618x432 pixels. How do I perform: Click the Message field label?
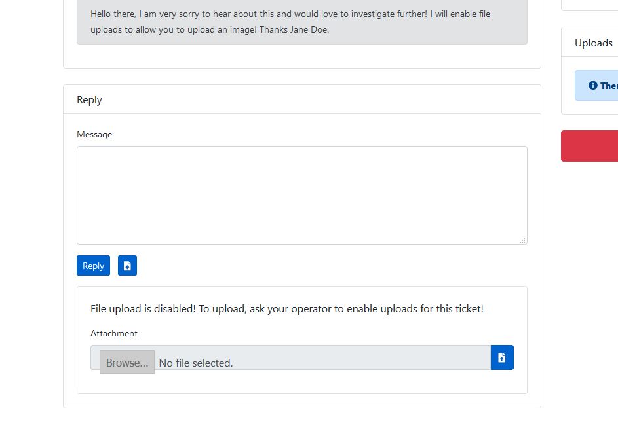[x=94, y=134]
